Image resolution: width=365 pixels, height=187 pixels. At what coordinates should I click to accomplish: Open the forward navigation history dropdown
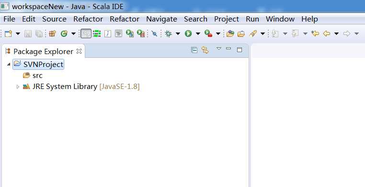point(357,34)
